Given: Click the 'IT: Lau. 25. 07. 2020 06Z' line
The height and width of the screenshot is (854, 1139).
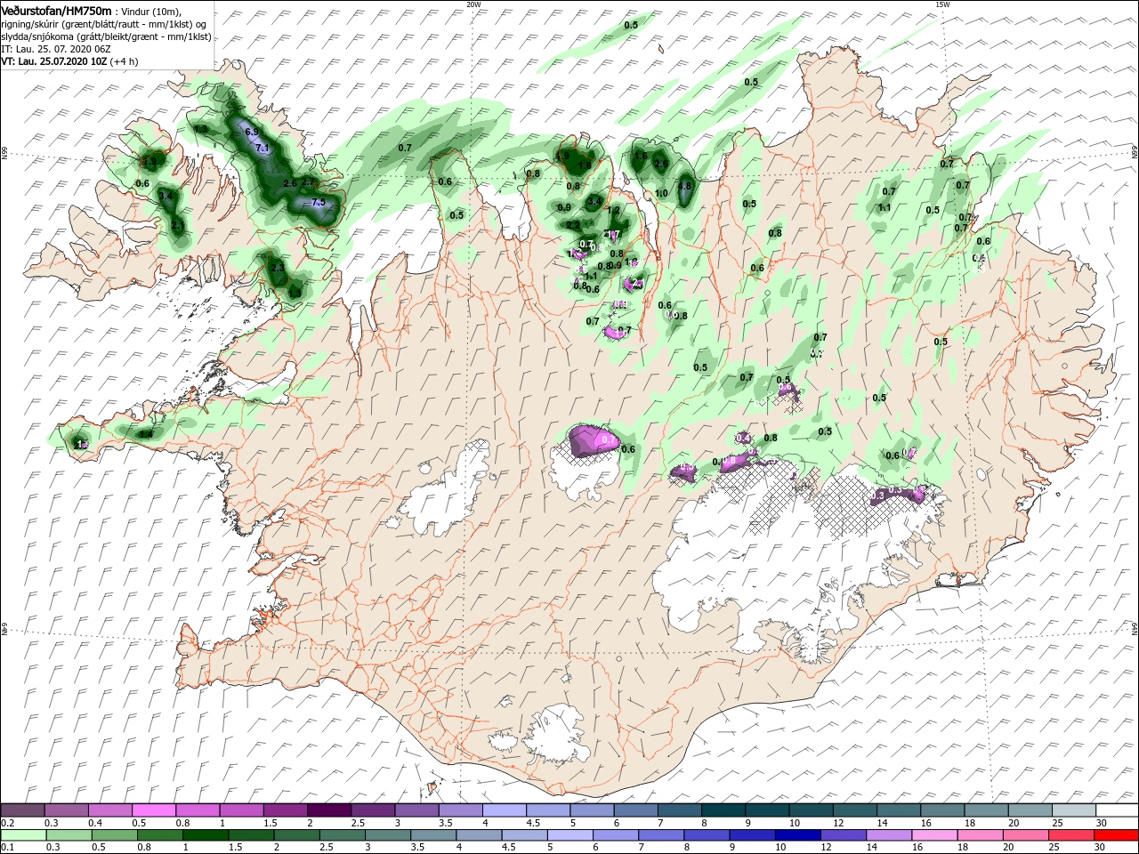Looking at the screenshot, I should click(55, 49).
